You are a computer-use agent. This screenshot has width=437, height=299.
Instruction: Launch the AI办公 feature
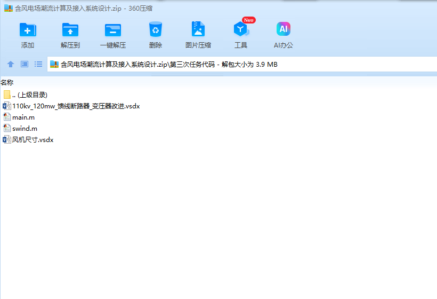(x=284, y=35)
